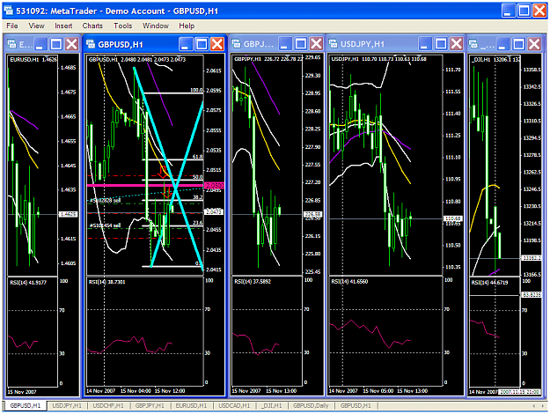Switch to the _DJI,H1 bottom tab
Screen dimensions: 550x414
click(272, 405)
